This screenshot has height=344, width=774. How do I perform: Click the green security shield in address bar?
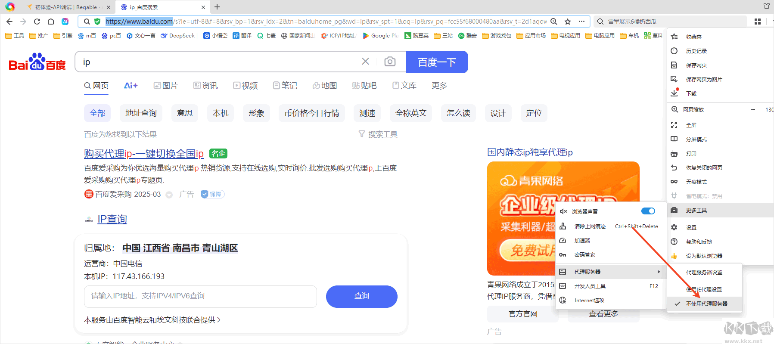click(97, 22)
